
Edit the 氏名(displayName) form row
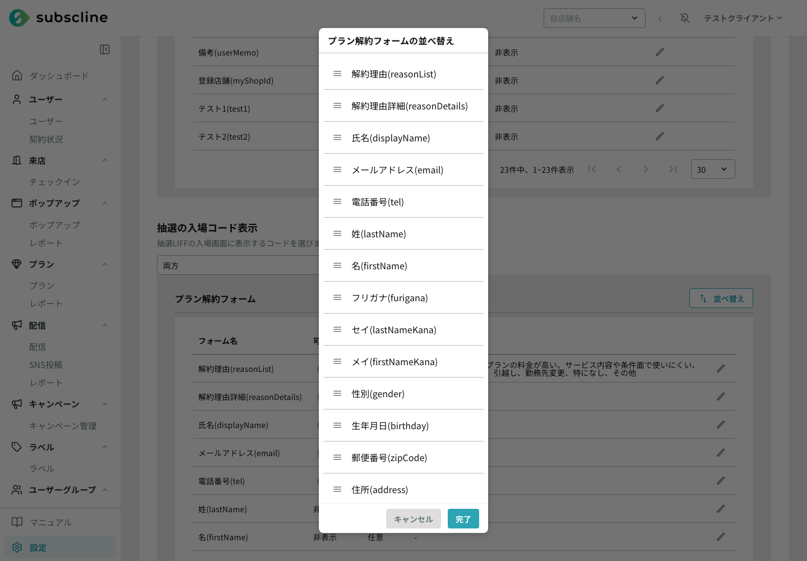tap(721, 425)
